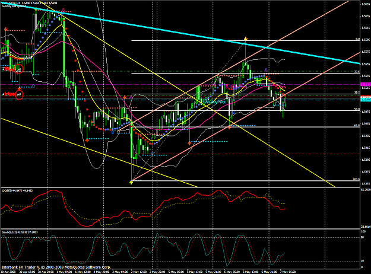This screenshot has width=371, height=274.
Task: Click the 1.5475 price axis label
Action: pyautogui.click(x=366, y=112)
